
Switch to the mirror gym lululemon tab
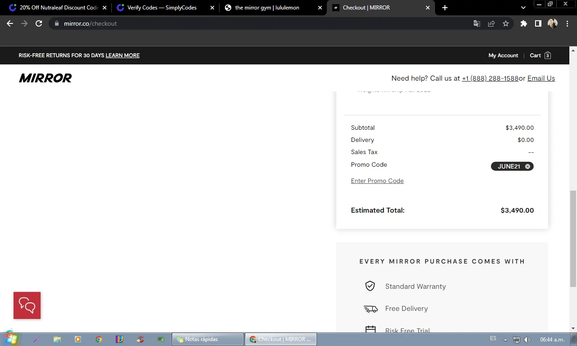273,8
